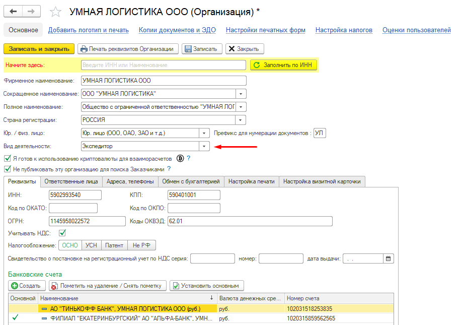
Task: Open Страна регистрации dropdown
Action: click(241, 120)
